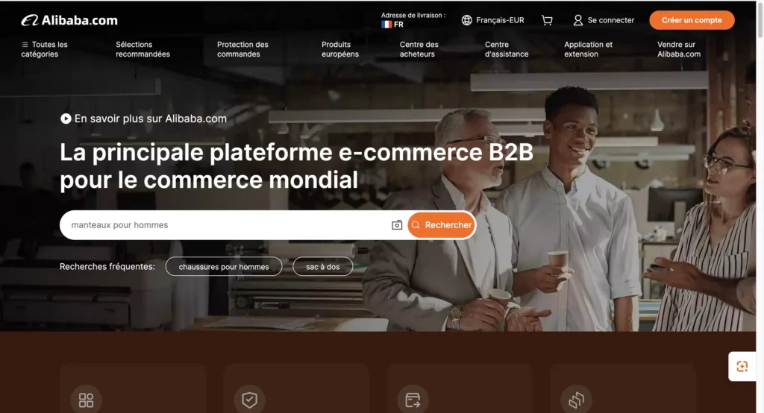Click the shield checkmark card icon
764x413 pixels.
click(249, 400)
